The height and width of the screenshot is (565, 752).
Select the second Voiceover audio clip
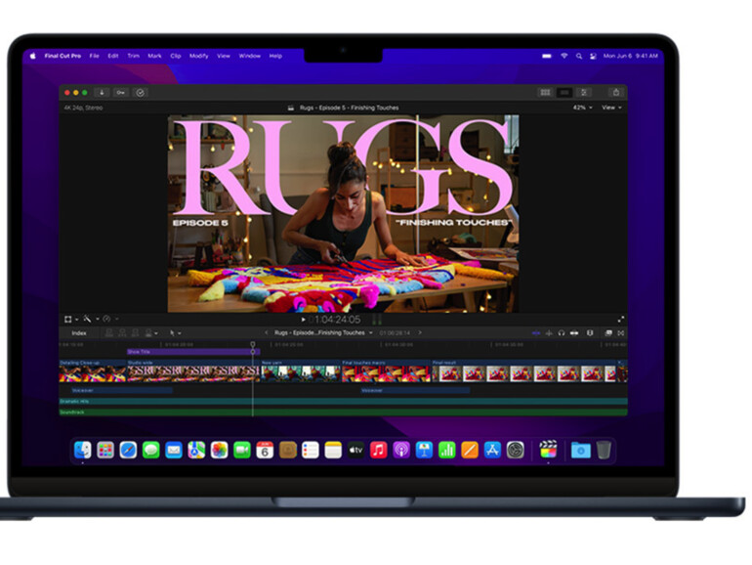(x=415, y=391)
